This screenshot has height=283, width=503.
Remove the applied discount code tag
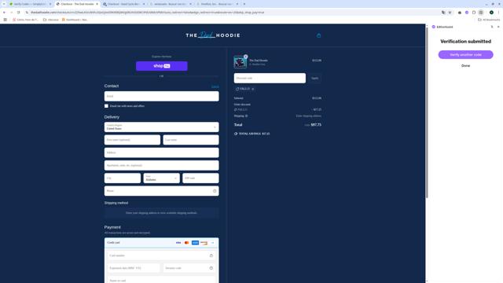(x=253, y=89)
